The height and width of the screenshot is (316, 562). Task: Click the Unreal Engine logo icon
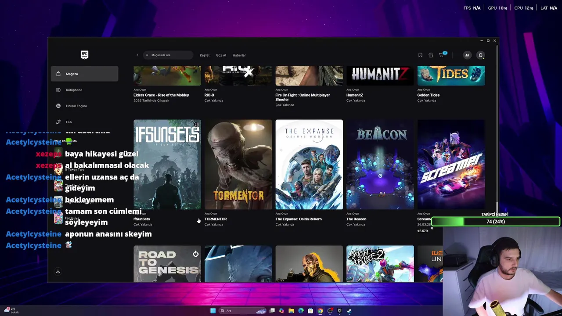click(x=58, y=106)
